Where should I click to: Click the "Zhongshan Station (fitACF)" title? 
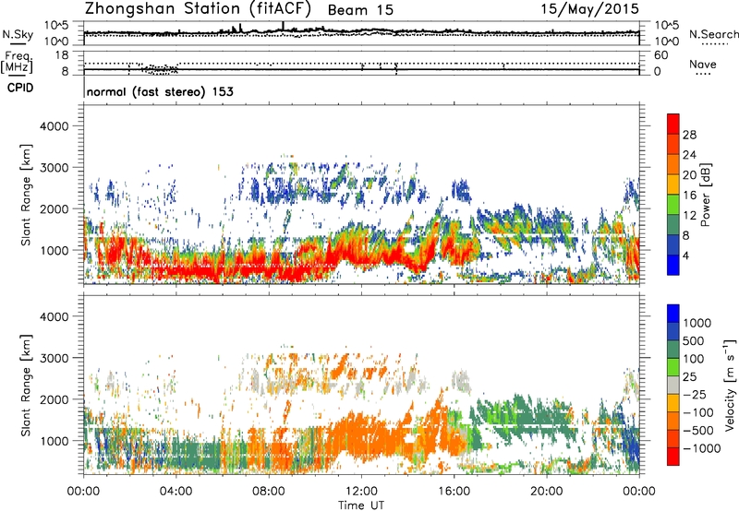tap(198, 9)
